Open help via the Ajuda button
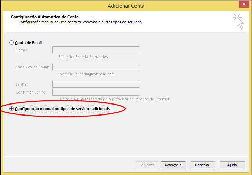 (x=232, y=165)
